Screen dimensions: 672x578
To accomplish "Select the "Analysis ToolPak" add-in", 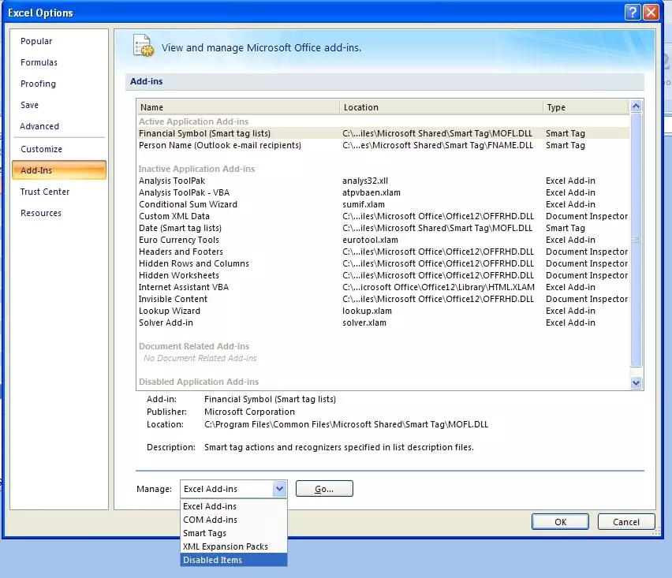I will (x=171, y=181).
